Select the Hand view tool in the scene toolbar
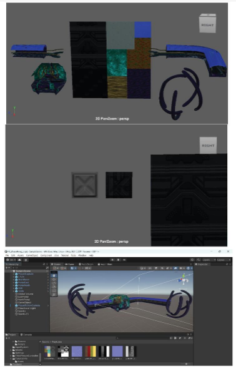The width and height of the screenshot is (236, 371). click(54, 275)
